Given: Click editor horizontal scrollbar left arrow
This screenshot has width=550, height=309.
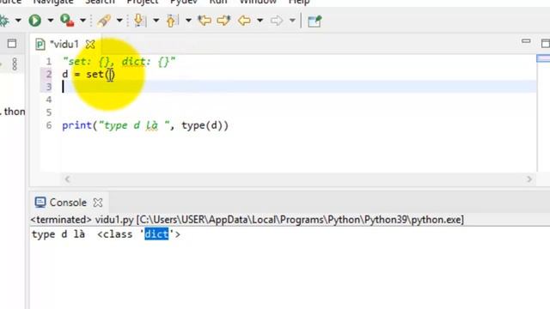Looking at the screenshot, I should tap(67, 179).
